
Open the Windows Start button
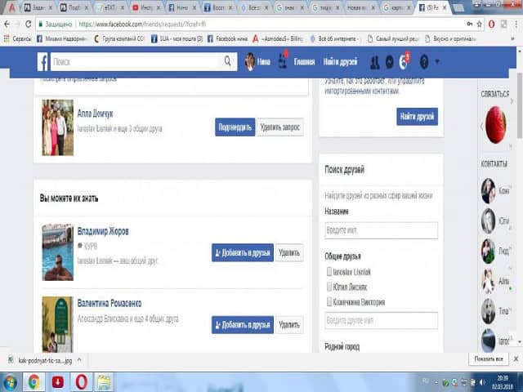[x=10, y=382]
